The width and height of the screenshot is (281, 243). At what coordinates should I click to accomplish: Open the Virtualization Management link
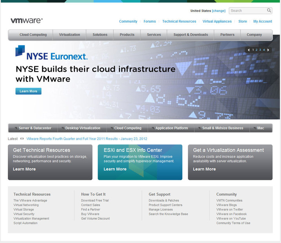(x=31, y=218)
